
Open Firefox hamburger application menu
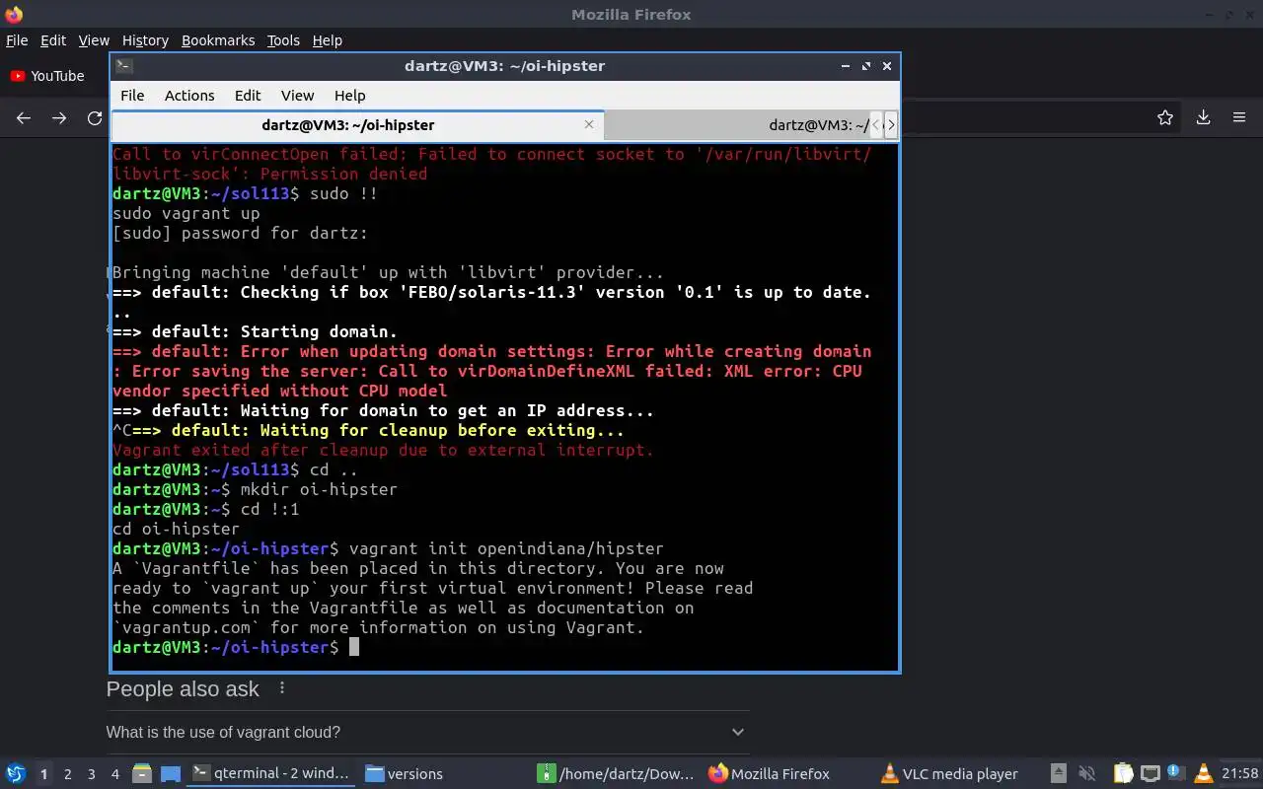click(1239, 118)
